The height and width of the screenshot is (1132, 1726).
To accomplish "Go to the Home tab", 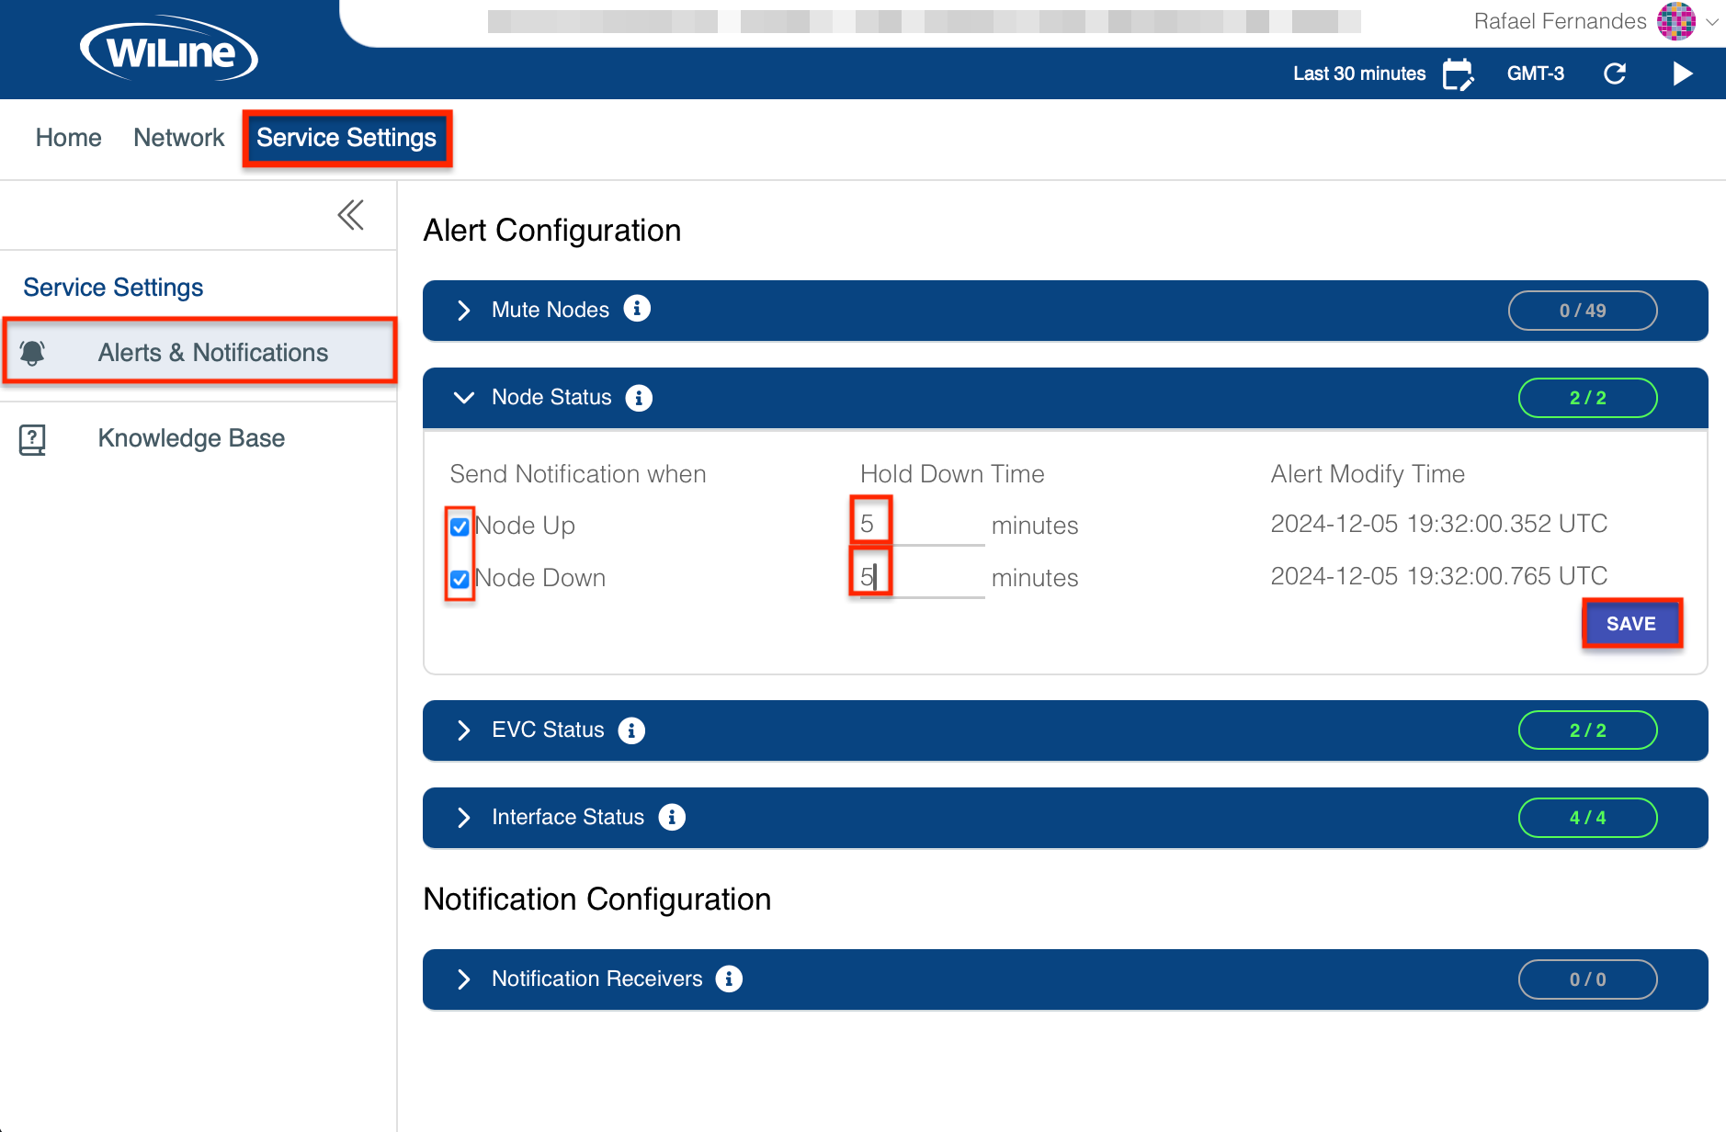I will coord(68,138).
